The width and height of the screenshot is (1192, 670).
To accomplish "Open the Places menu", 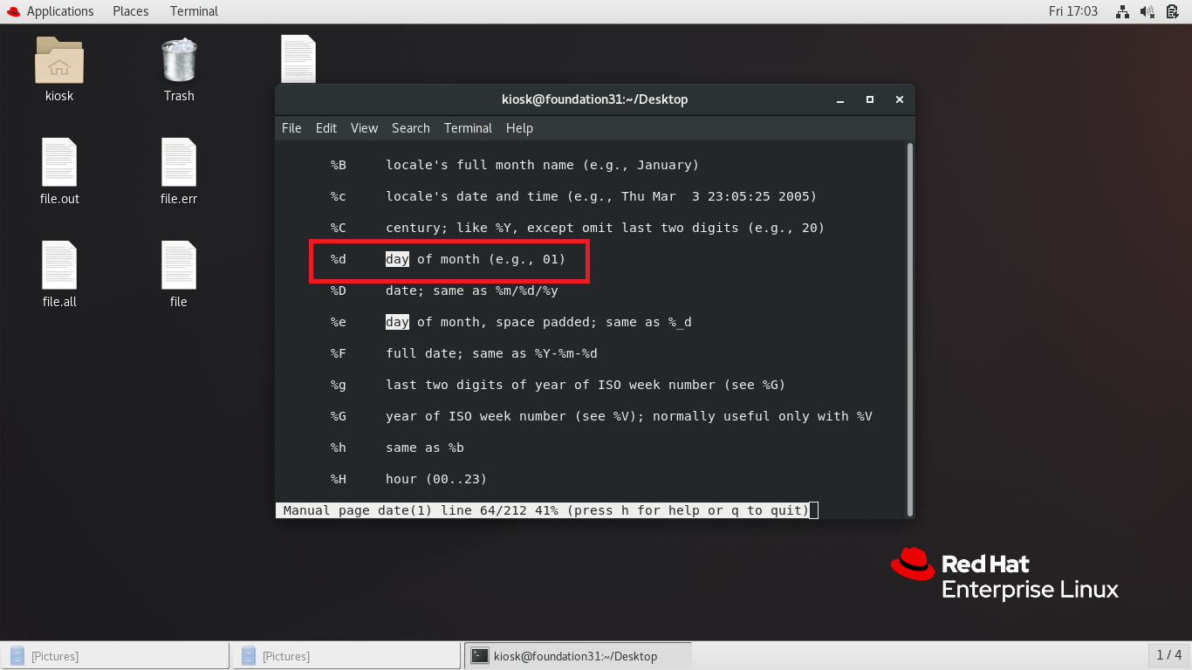I will click(x=131, y=11).
